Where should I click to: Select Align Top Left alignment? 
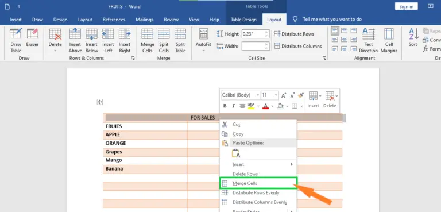335,30
